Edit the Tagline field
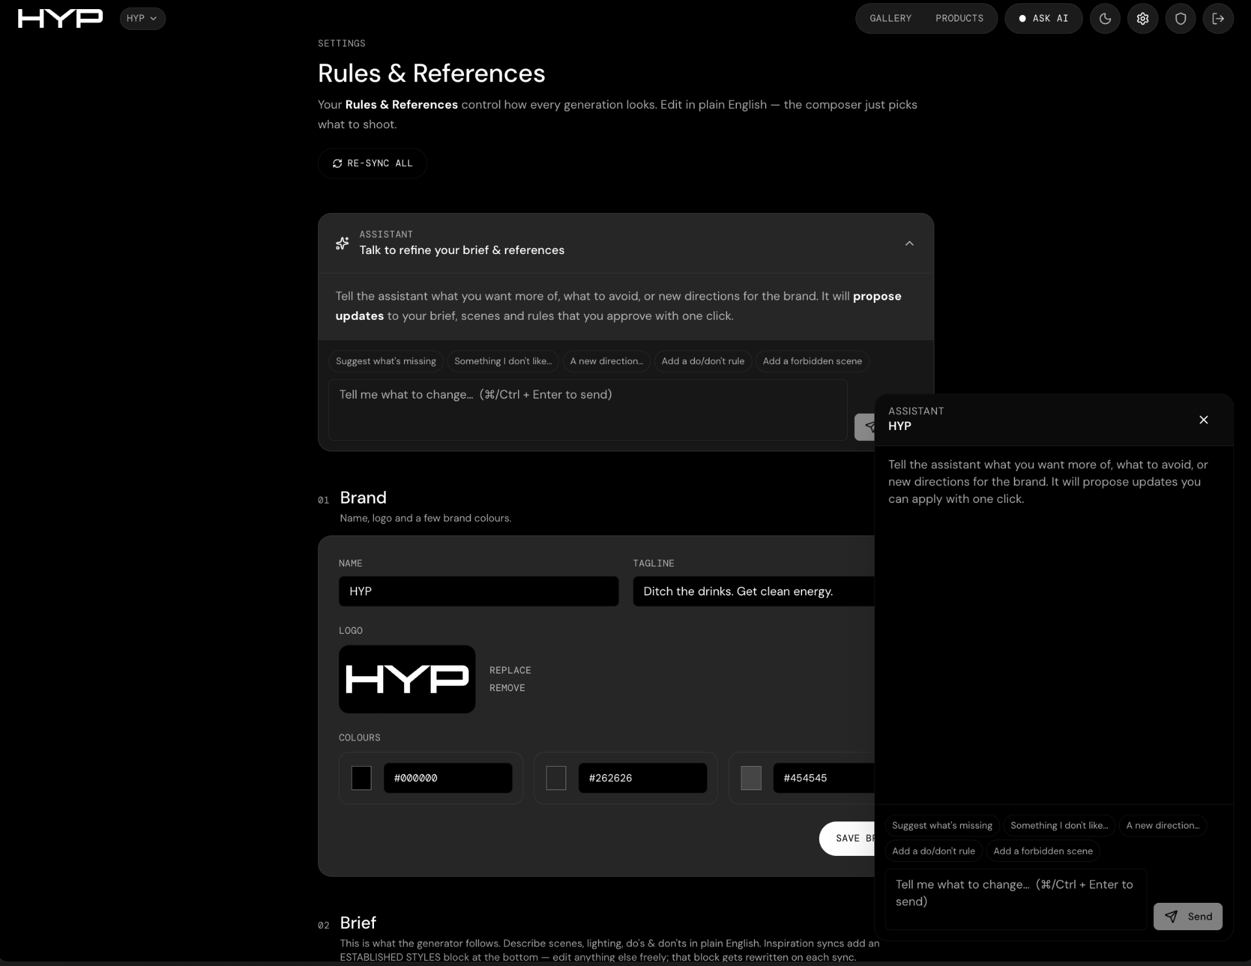Screen dimensions: 1251x966 tap(753, 591)
